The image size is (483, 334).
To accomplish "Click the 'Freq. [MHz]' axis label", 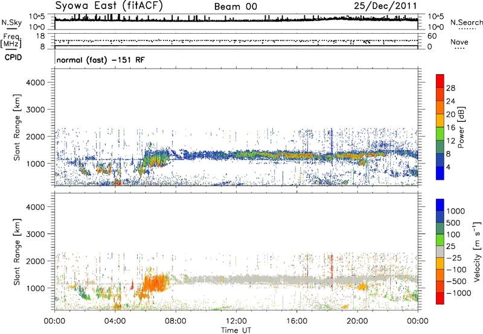I will tap(11, 41).
